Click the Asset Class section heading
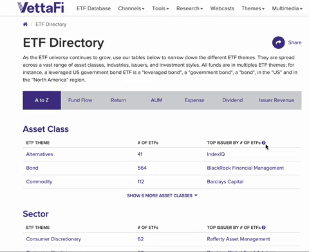The width and height of the screenshot is (309, 252). [46, 129]
